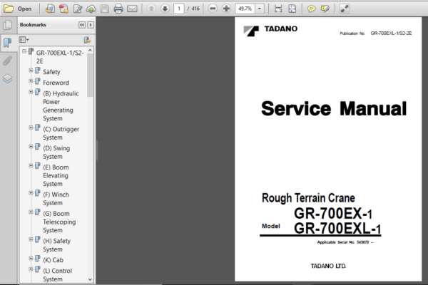Image resolution: width=428 pixels, height=285 pixels.
Task: Click the zoom percentage field
Action: click(245, 9)
